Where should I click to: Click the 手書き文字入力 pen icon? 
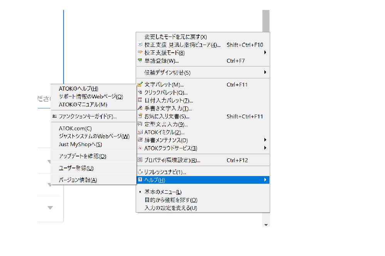pos(140,108)
